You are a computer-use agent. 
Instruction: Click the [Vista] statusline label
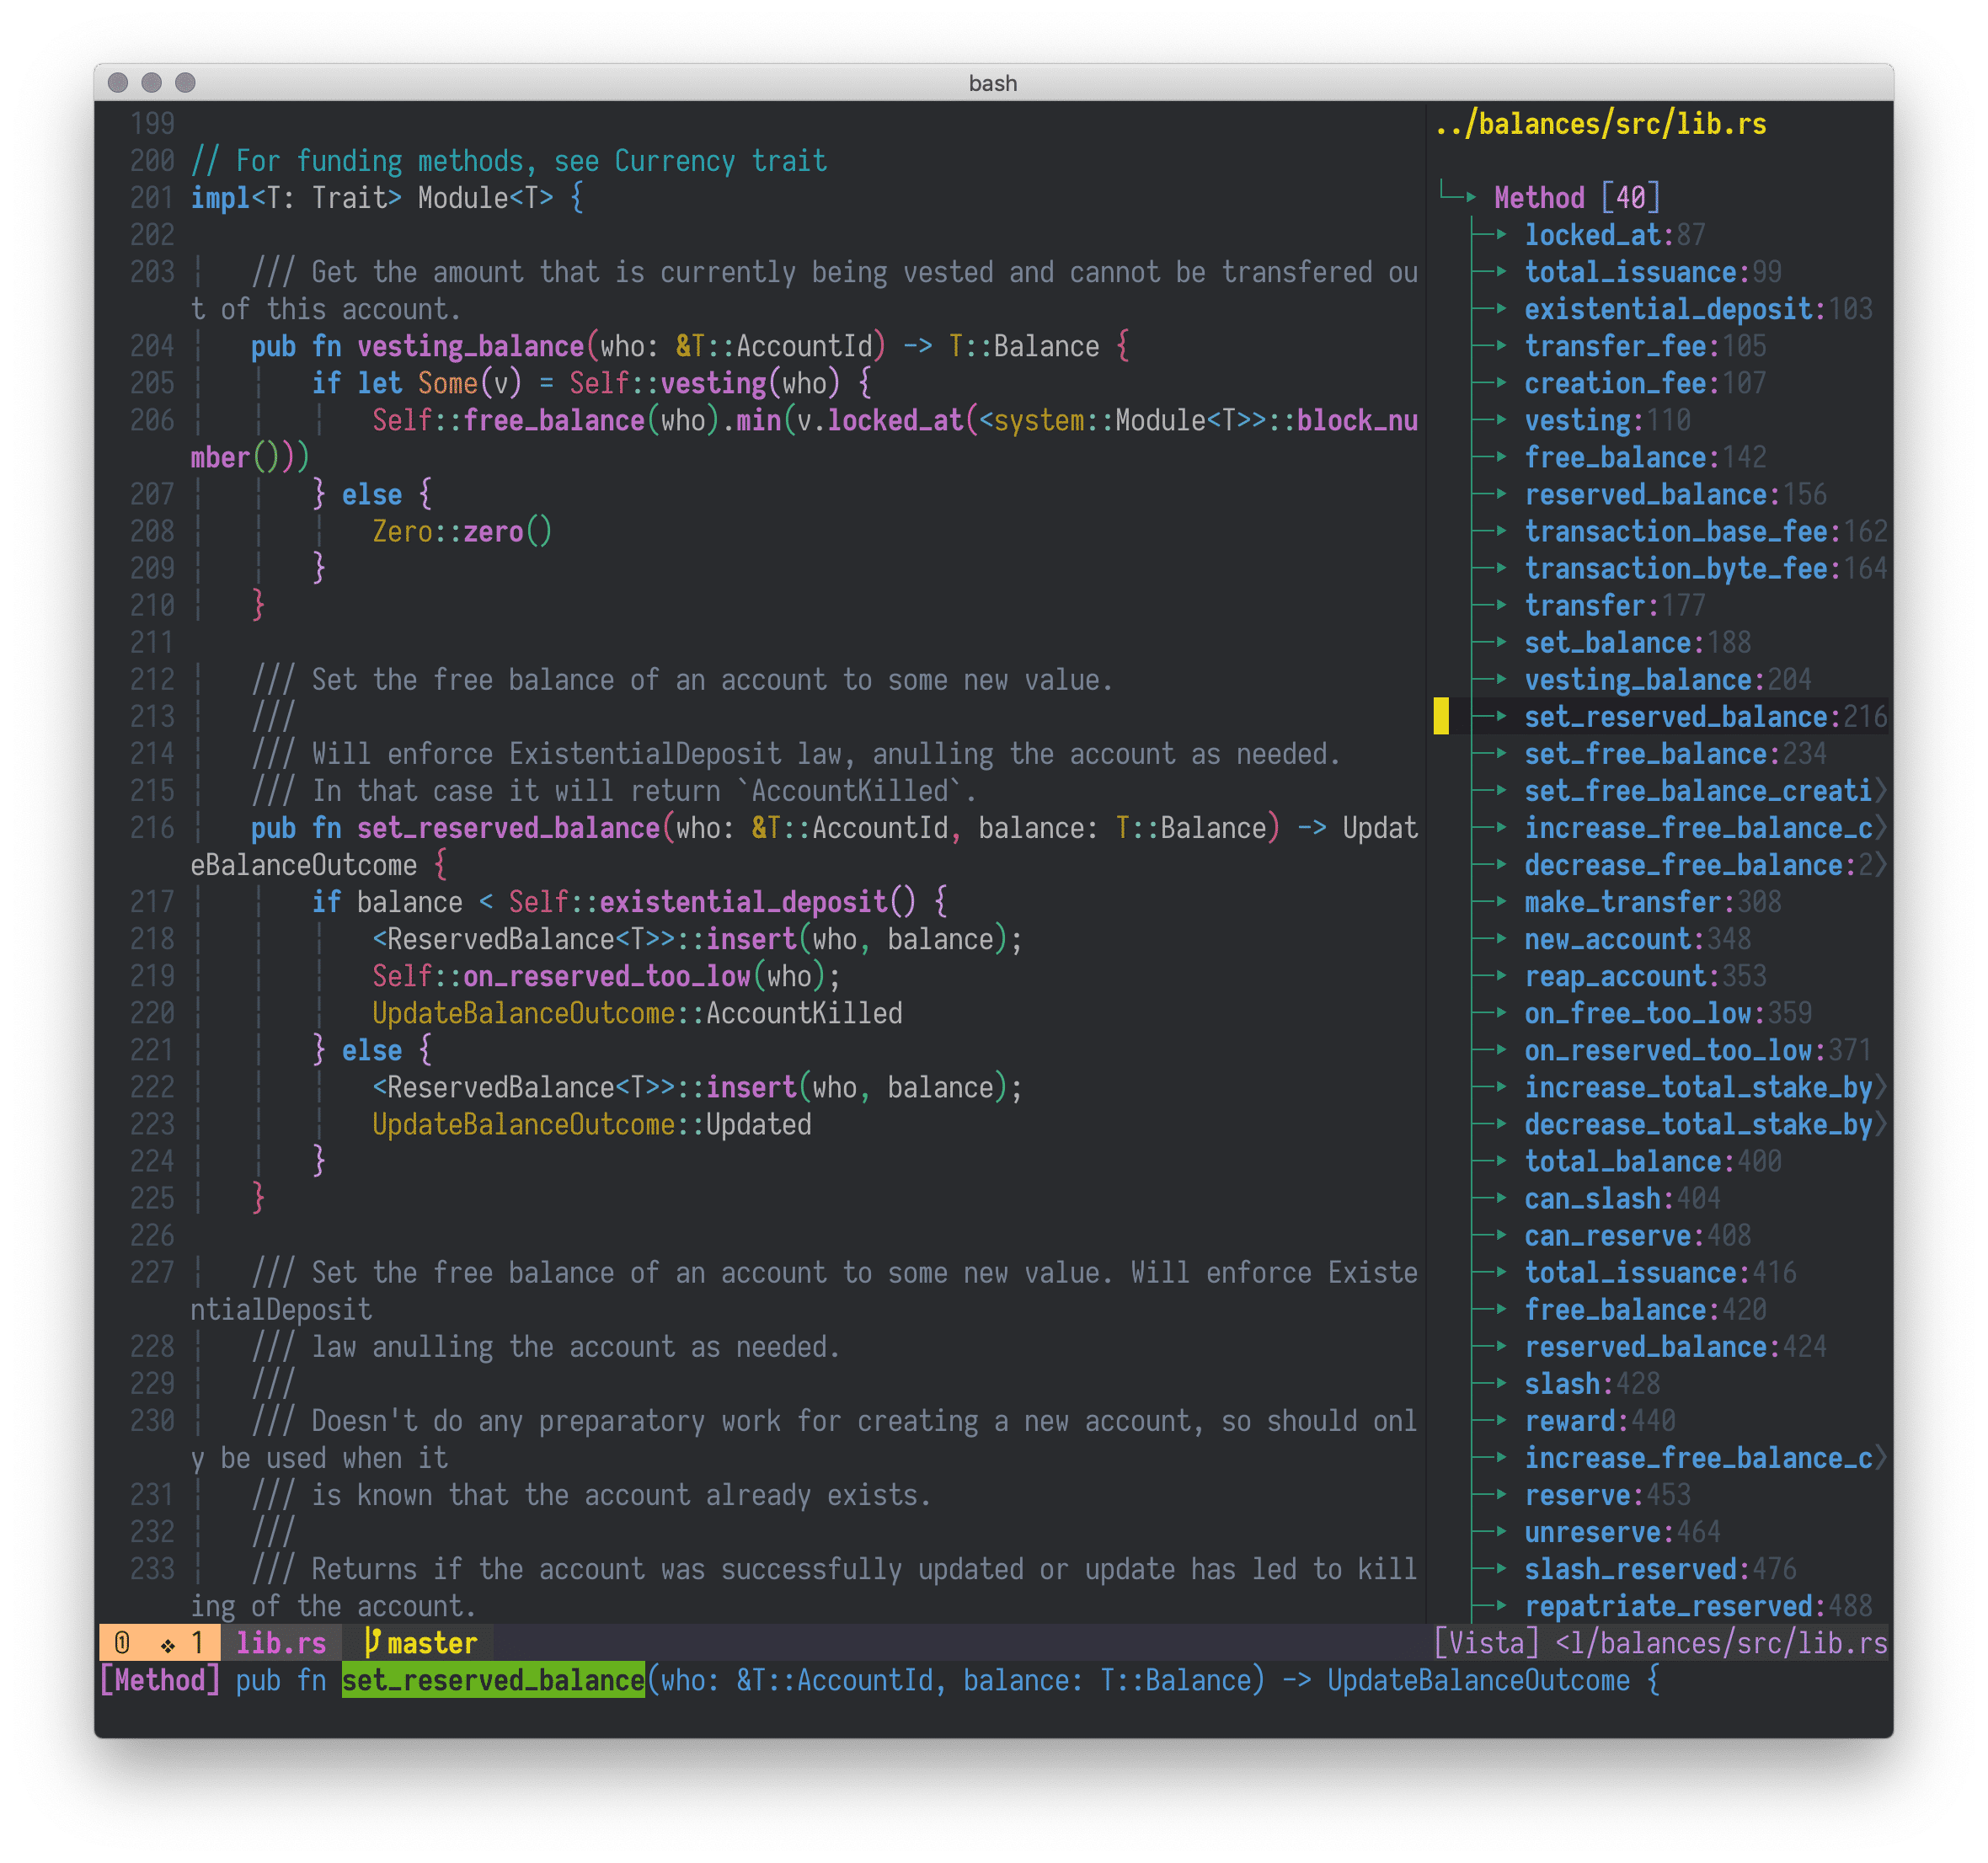(x=1486, y=1643)
